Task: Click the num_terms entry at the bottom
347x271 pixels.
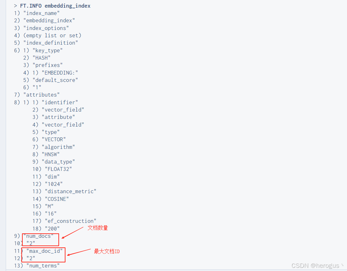Action: coord(43,266)
